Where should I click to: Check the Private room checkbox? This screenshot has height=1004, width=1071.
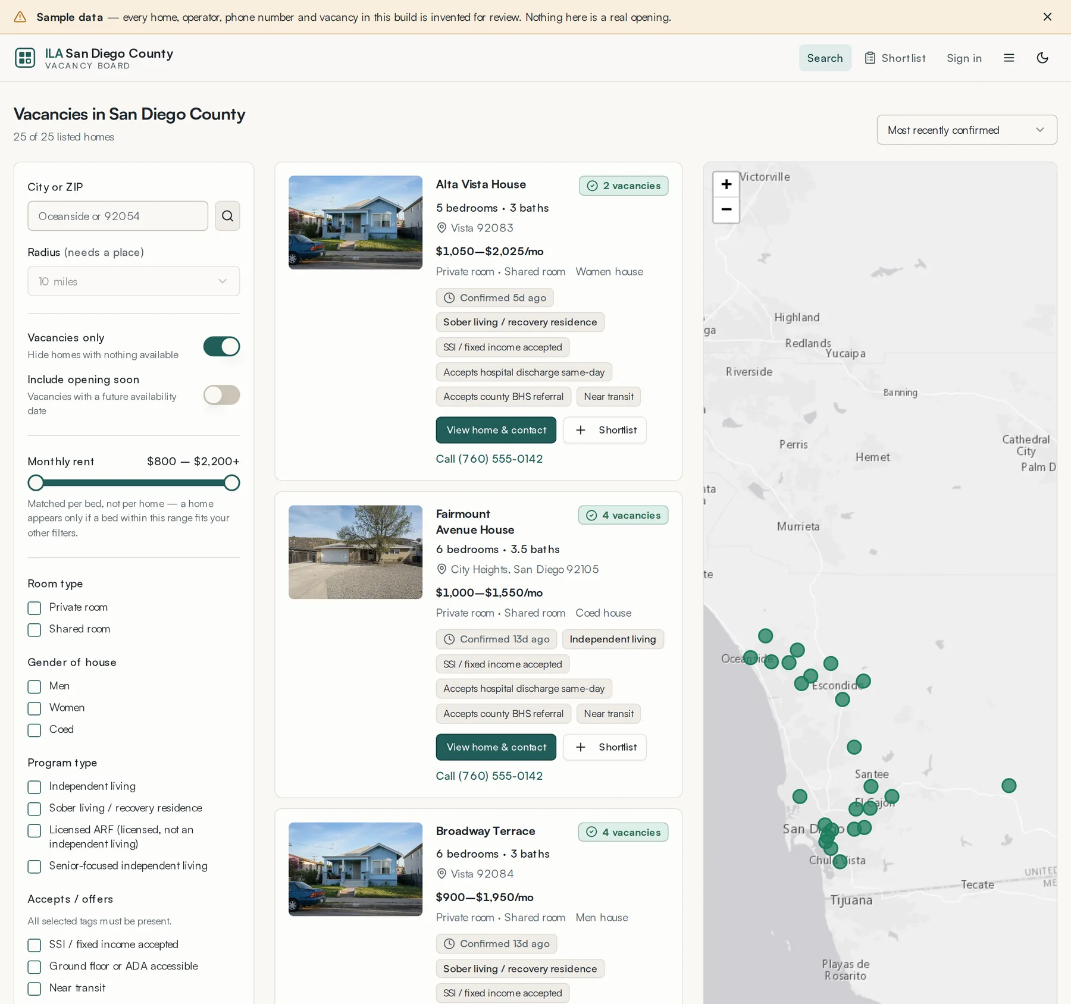pyautogui.click(x=35, y=608)
